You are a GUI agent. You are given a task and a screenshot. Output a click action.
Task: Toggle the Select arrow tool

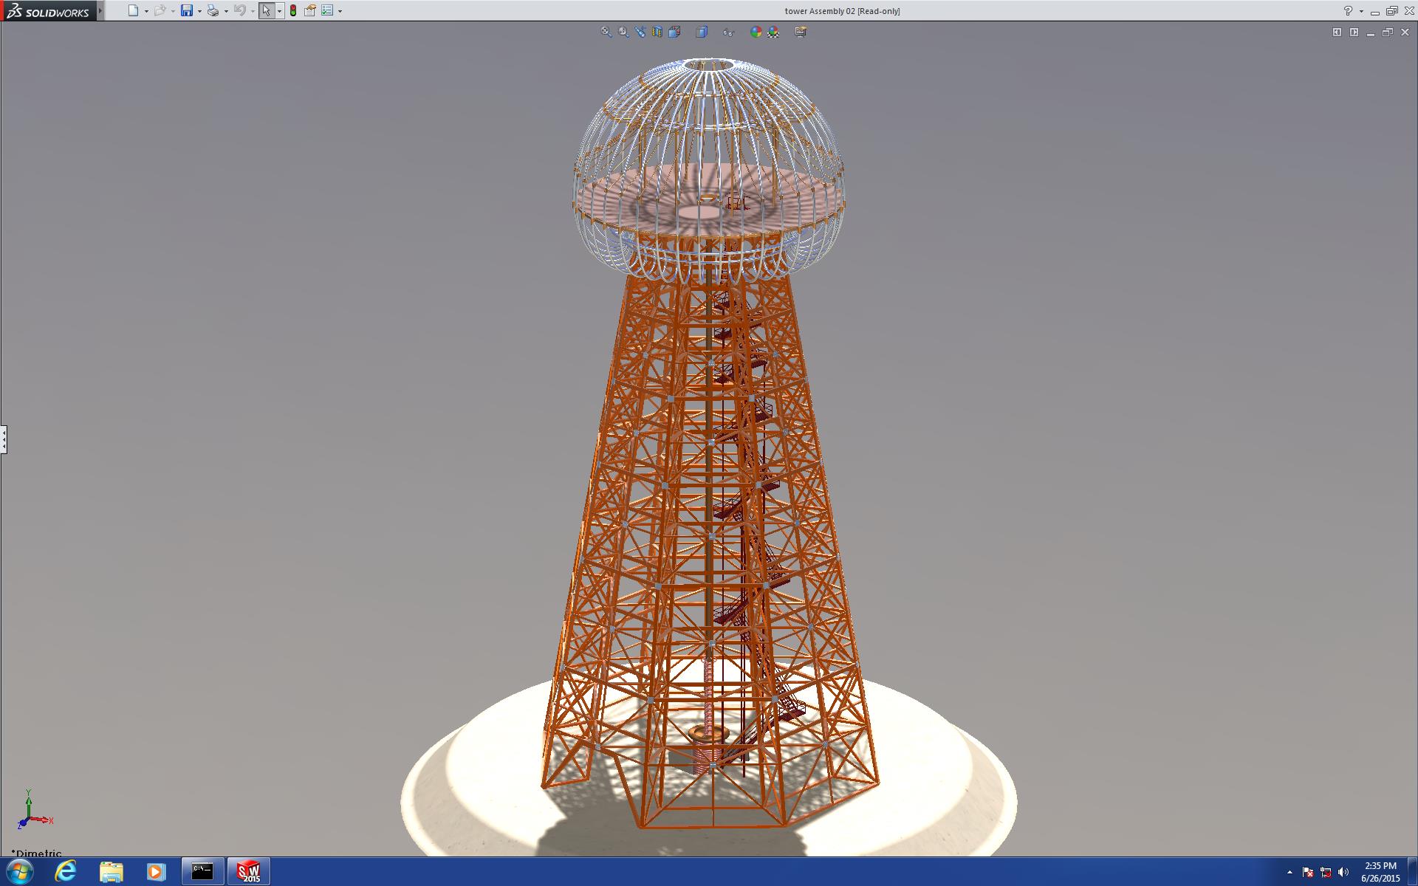coord(266,10)
